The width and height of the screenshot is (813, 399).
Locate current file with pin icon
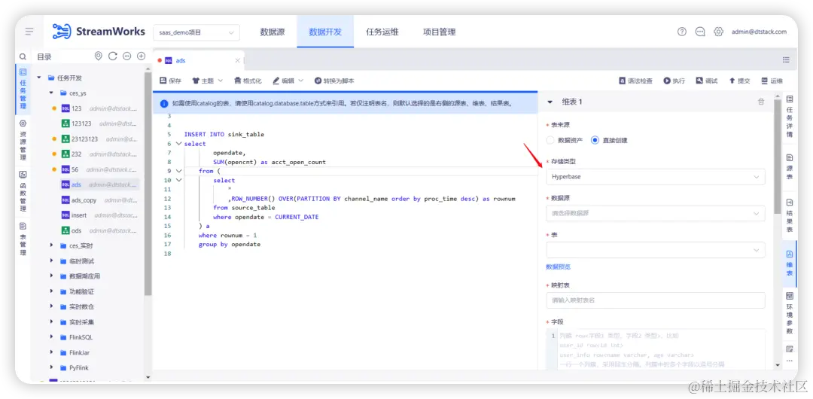click(99, 56)
